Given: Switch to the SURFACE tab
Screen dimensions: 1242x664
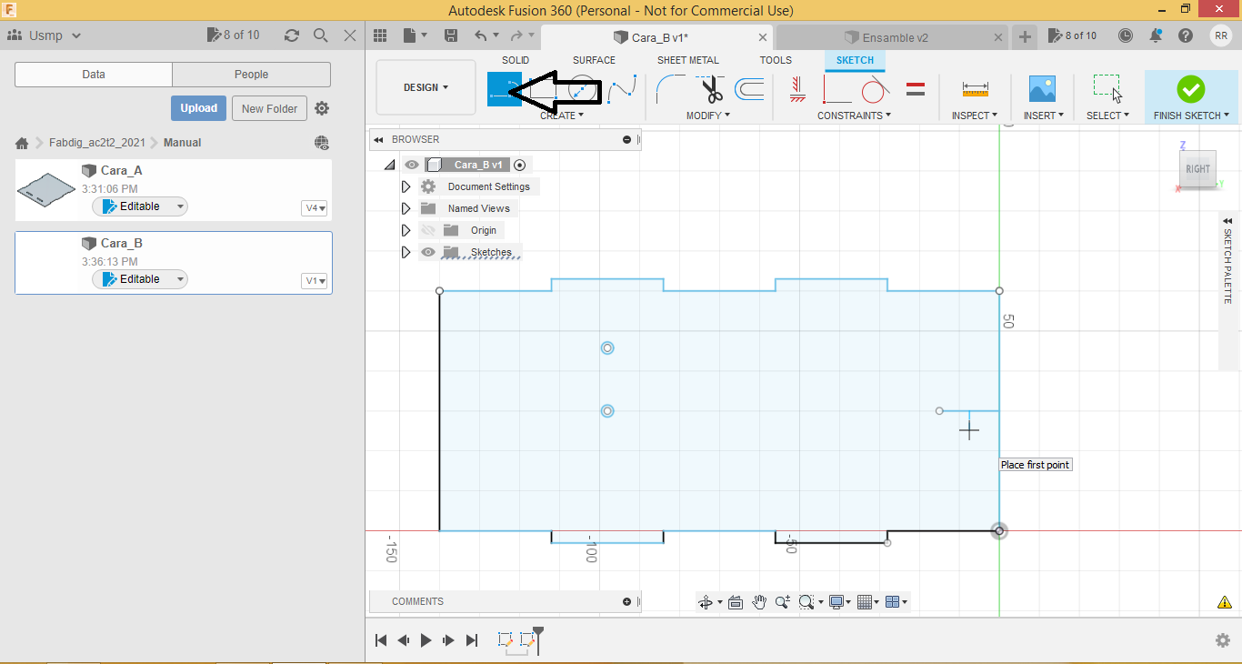Looking at the screenshot, I should point(594,60).
